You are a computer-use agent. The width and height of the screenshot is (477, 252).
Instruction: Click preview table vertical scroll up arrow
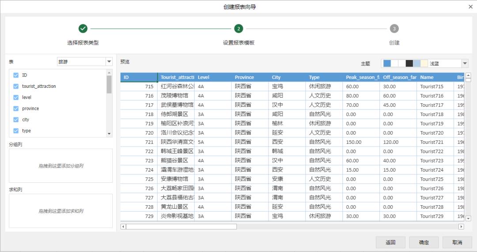click(x=469, y=76)
